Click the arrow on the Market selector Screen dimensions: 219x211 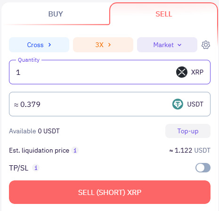pyautogui.click(x=179, y=45)
